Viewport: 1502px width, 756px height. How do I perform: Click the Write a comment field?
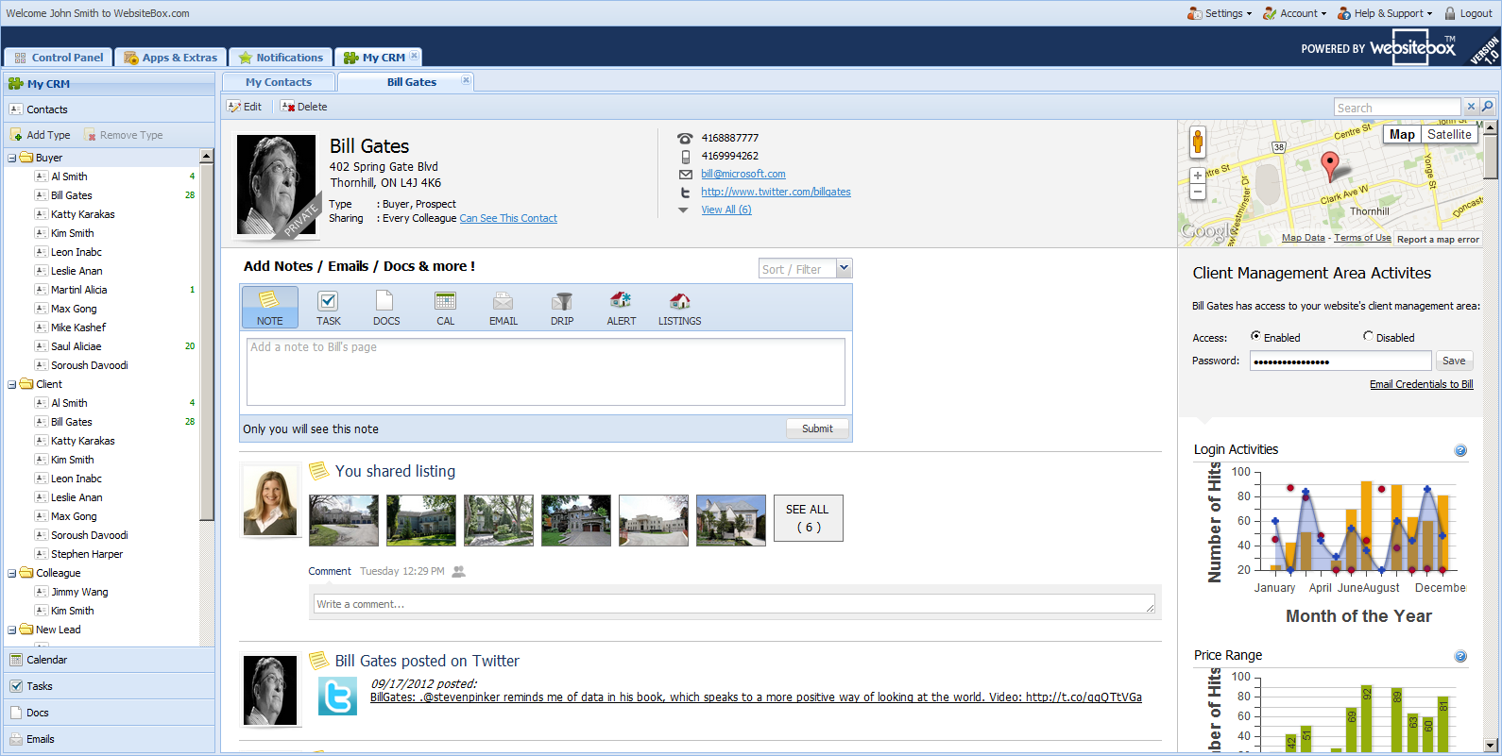coord(734,604)
